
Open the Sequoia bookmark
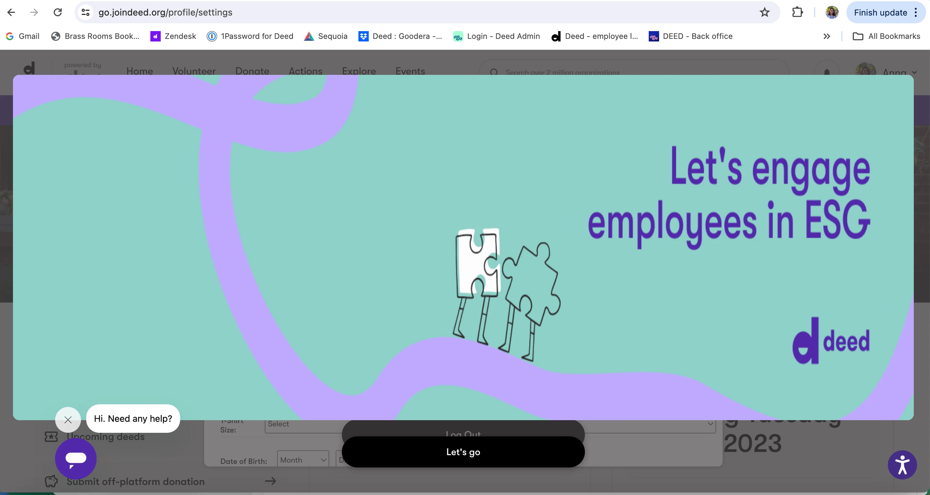tap(326, 36)
